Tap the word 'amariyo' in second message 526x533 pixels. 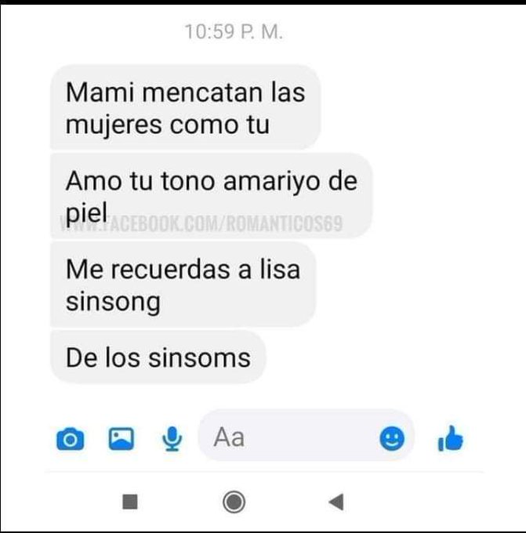coord(271,183)
